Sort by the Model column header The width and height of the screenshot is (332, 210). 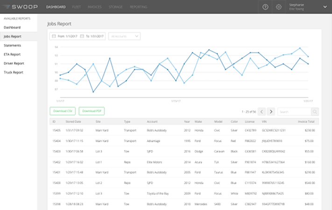[x=219, y=122]
